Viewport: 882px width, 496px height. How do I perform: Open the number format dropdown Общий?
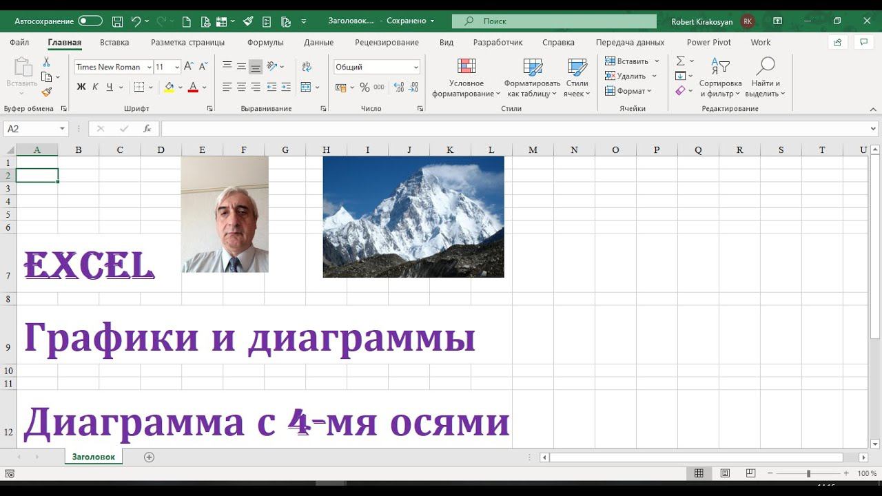coord(416,67)
